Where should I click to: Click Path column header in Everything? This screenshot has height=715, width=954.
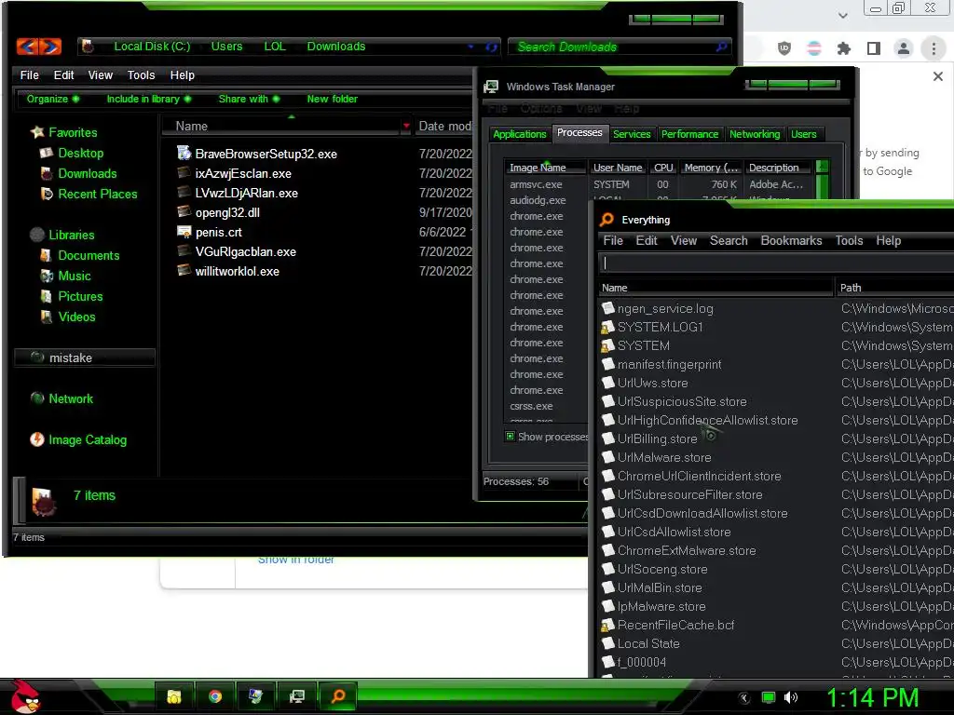coord(894,288)
